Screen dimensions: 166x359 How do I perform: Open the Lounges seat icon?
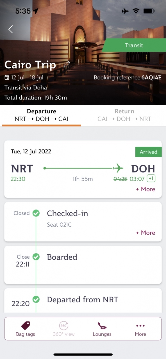pyautogui.click(x=102, y=326)
